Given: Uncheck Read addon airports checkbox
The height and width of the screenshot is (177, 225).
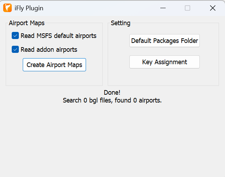Looking at the screenshot, I should click(15, 49).
